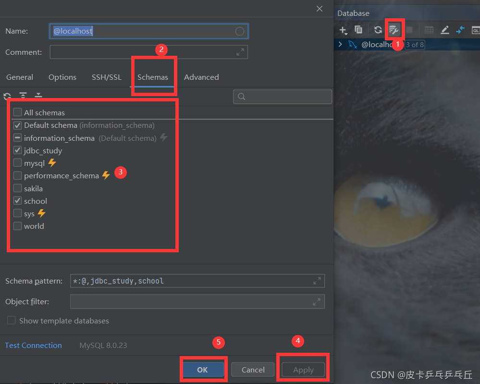Viewport: 480px width, 384px height.
Task: Expand the Object filter field
Action: pos(317,302)
